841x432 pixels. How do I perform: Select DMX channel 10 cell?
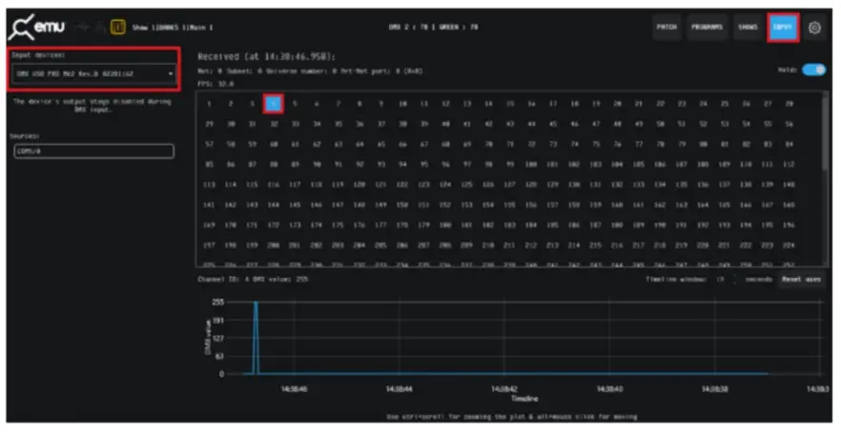tap(402, 104)
